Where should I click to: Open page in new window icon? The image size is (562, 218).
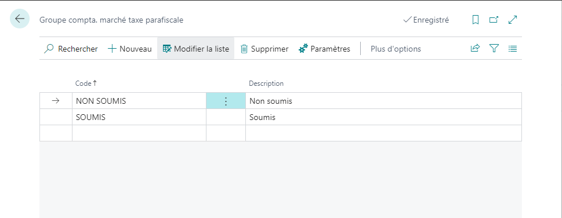coord(494,20)
